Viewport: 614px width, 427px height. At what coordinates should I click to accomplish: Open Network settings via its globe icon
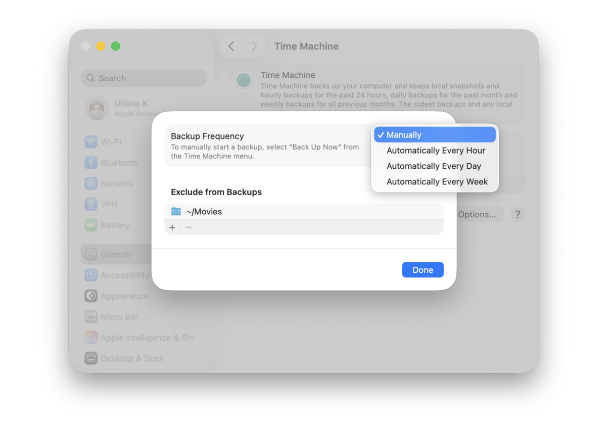91,183
